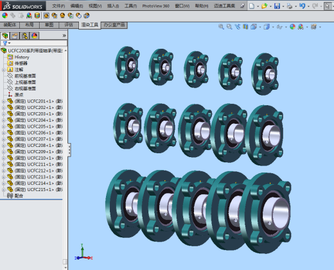The width and height of the screenshot is (334, 270).
Task: Click the Edit Scene icon in render toolbar
Action: (29, 15)
